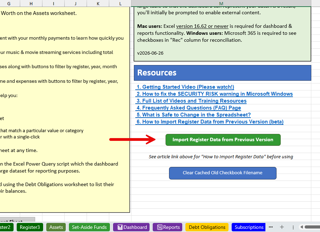The width and height of the screenshot is (320, 232).
Task: Open the SECURITY RISK warning fix link
Action: 215,94
